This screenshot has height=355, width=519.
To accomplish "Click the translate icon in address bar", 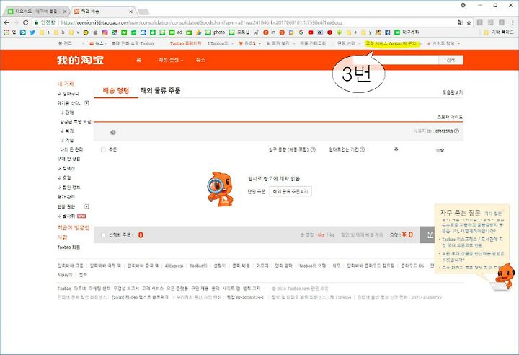I will (x=460, y=22).
